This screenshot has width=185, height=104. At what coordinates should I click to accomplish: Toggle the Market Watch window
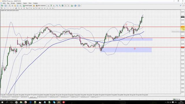(x=10, y=5)
